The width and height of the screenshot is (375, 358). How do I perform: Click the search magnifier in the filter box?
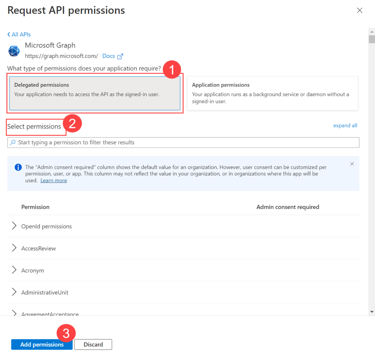pyautogui.click(x=12, y=142)
